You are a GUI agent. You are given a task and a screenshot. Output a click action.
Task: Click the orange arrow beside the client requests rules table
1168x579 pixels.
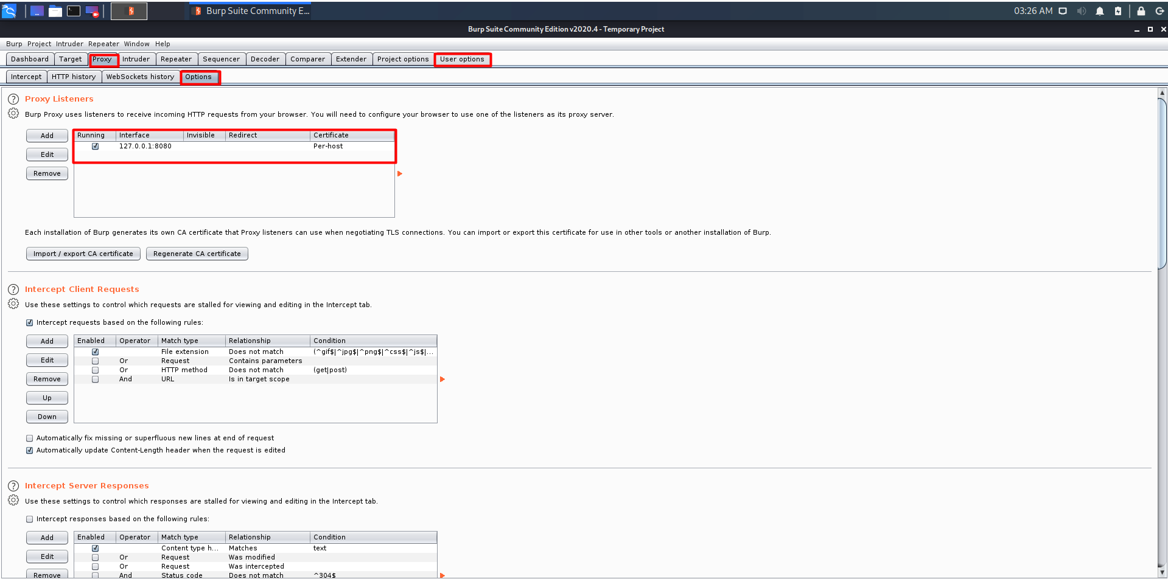pyautogui.click(x=442, y=380)
